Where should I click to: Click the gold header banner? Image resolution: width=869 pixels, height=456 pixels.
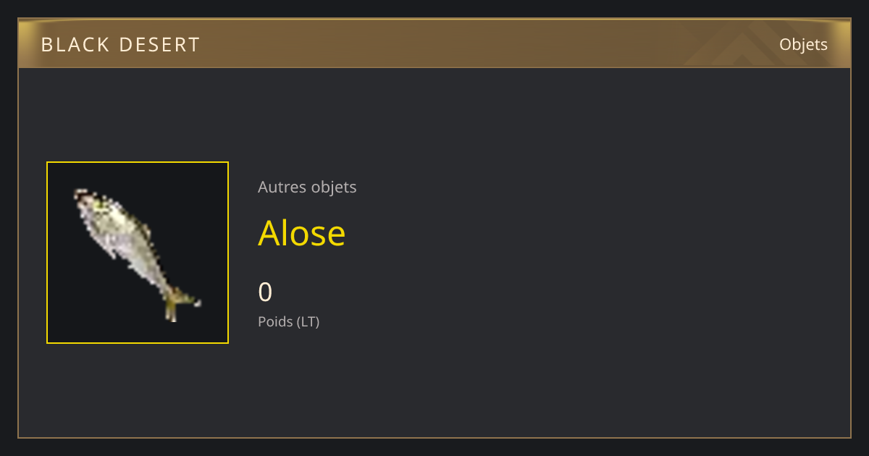click(434, 43)
